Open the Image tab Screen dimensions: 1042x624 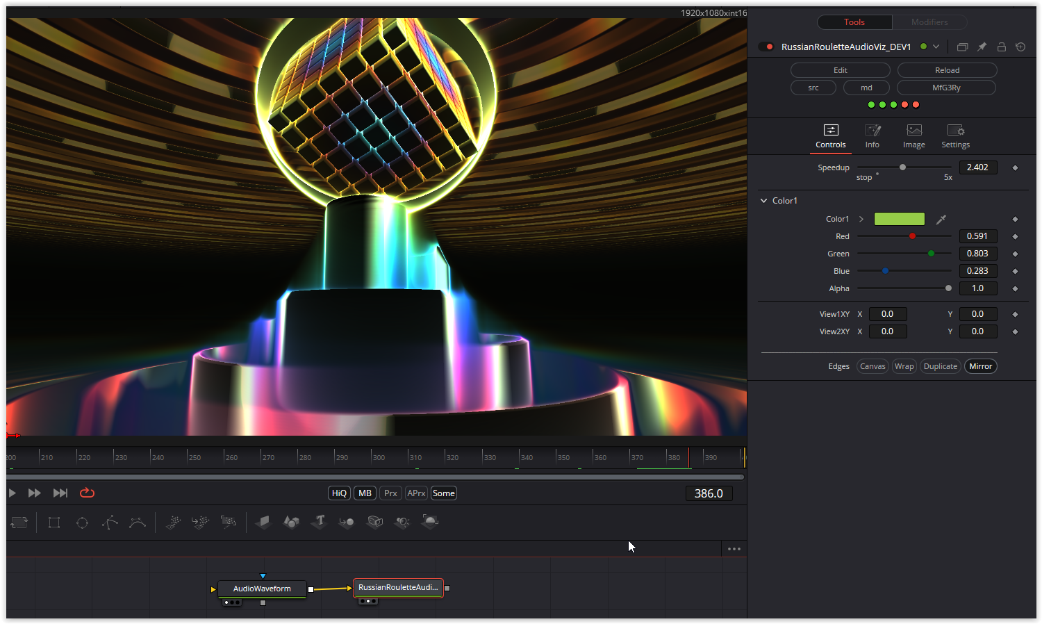[x=914, y=137]
